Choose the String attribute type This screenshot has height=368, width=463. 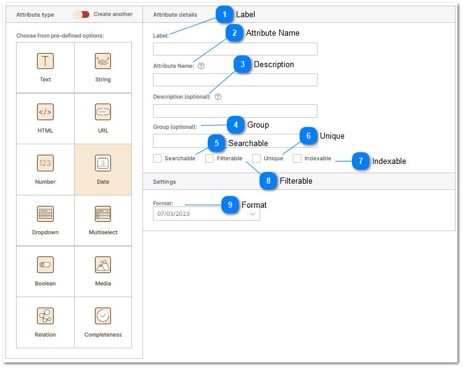pyautogui.click(x=103, y=61)
